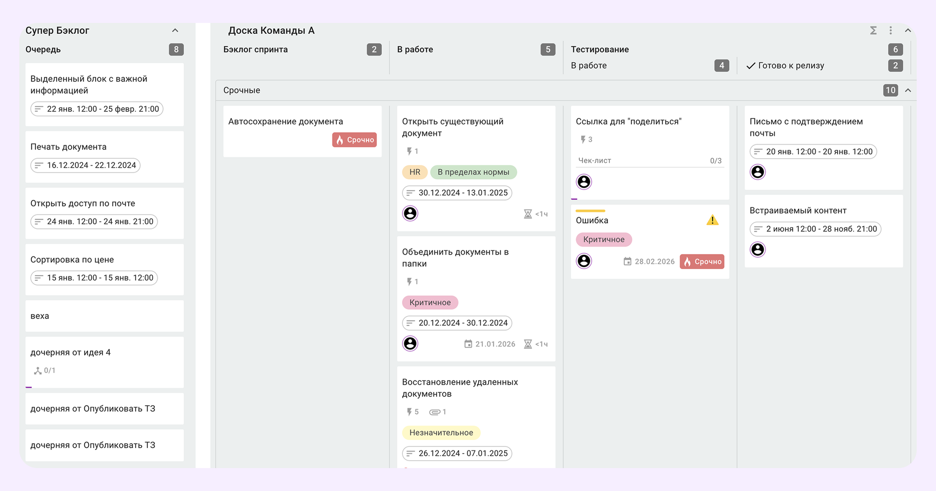The image size is (936, 491).
Task: Click the warning triangle on the Ошибка card
Action: pyautogui.click(x=712, y=220)
